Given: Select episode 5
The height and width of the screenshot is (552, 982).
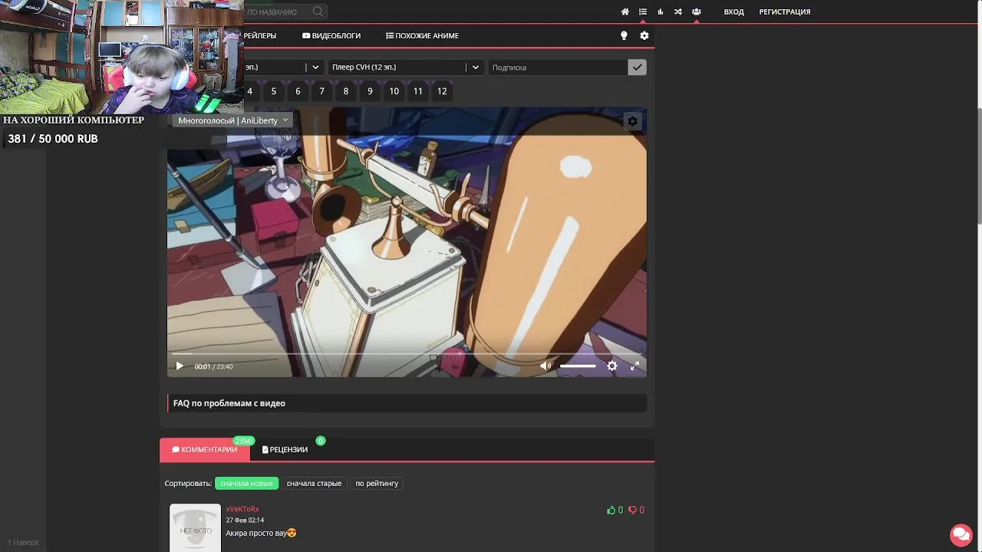Looking at the screenshot, I should [274, 91].
